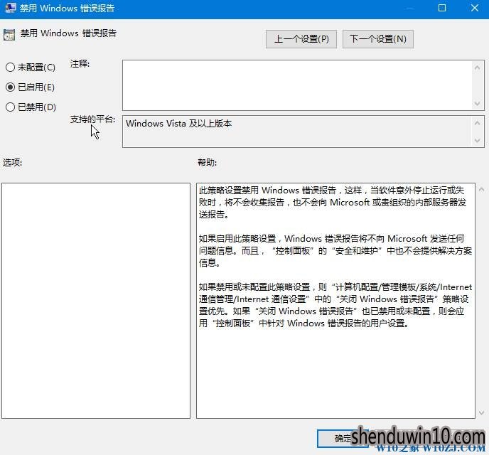Click the 选项 label

[x=13, y=163]
